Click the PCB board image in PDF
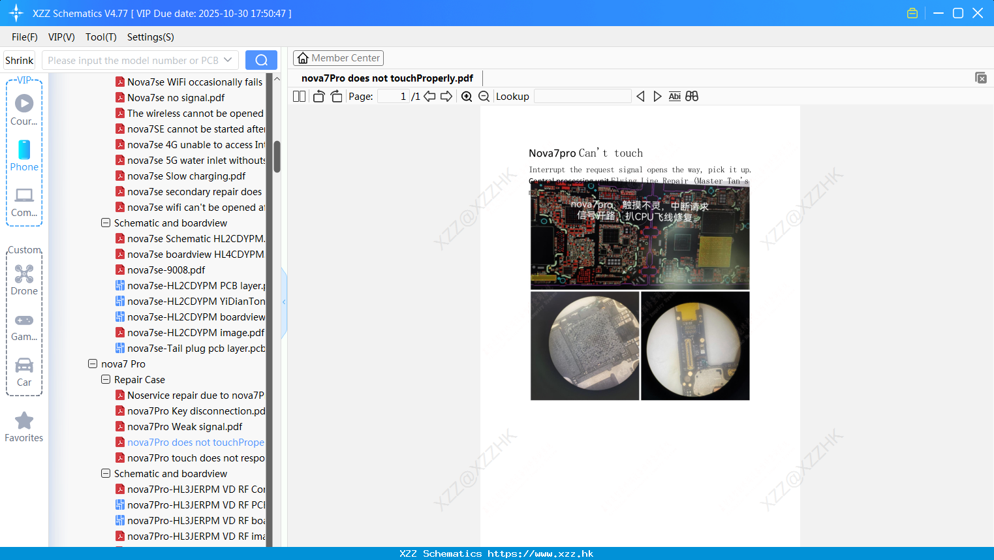994x560 pixels. pyautogui.click(x=640, y=236)
